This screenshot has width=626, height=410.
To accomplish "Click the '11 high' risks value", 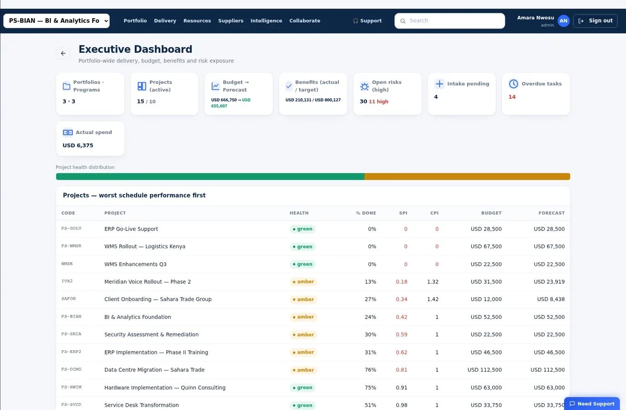I will pyautogui.click(x=379, y=102).
